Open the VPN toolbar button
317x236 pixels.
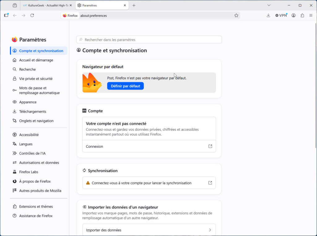pos(281,15)
